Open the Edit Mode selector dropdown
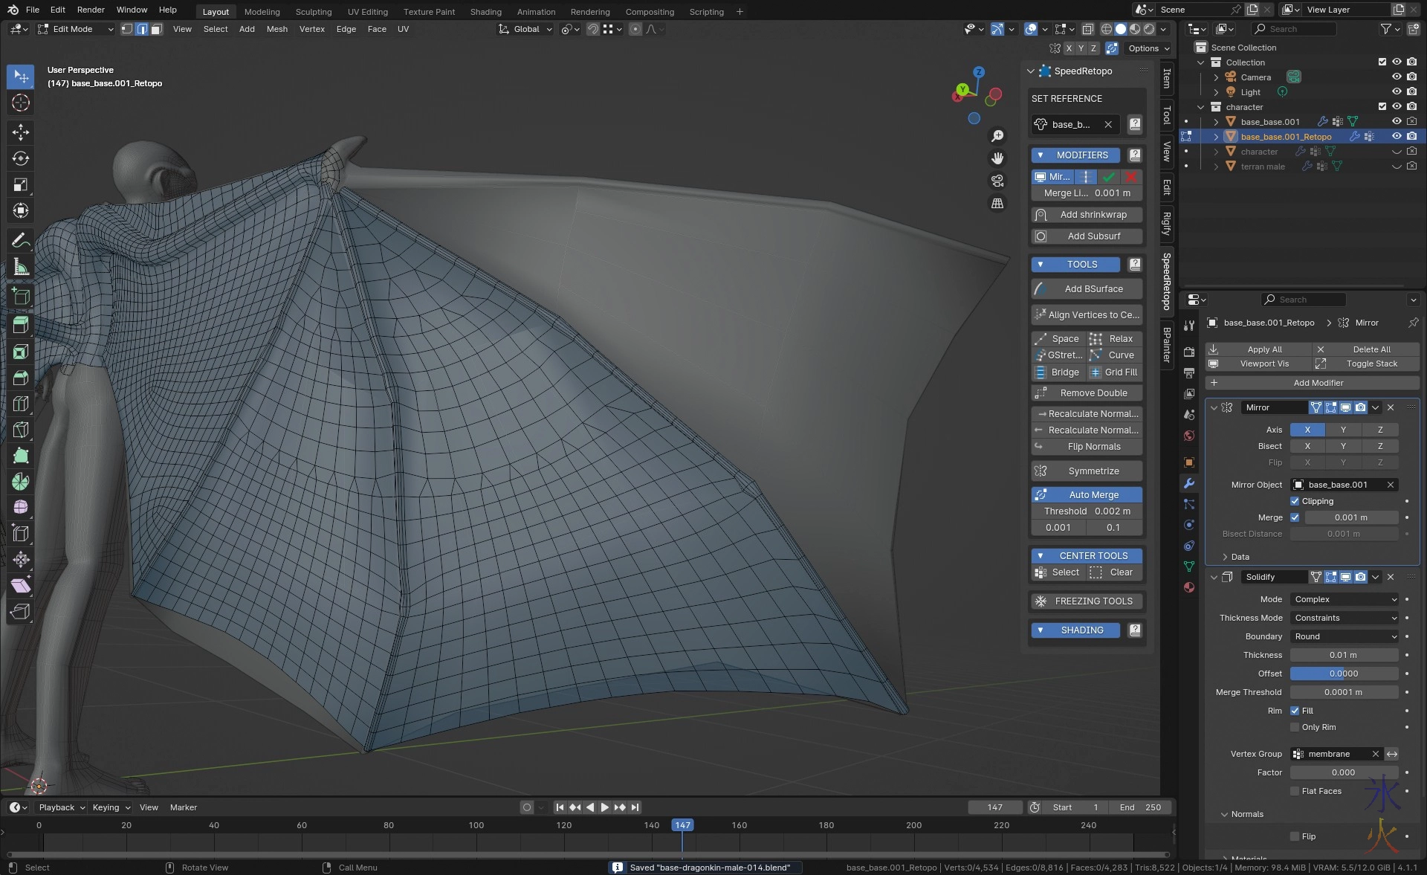 pyautogui.click(x=75, y=29)
